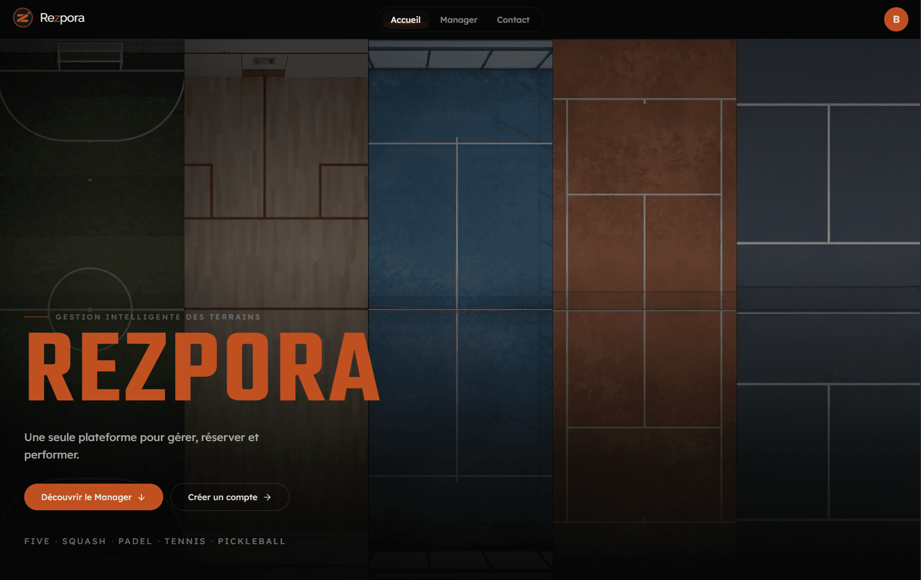This screenshot has width=921, height=580.
Task: Click the 'Une seule plateforme' description text
Action: coord(141,446)
